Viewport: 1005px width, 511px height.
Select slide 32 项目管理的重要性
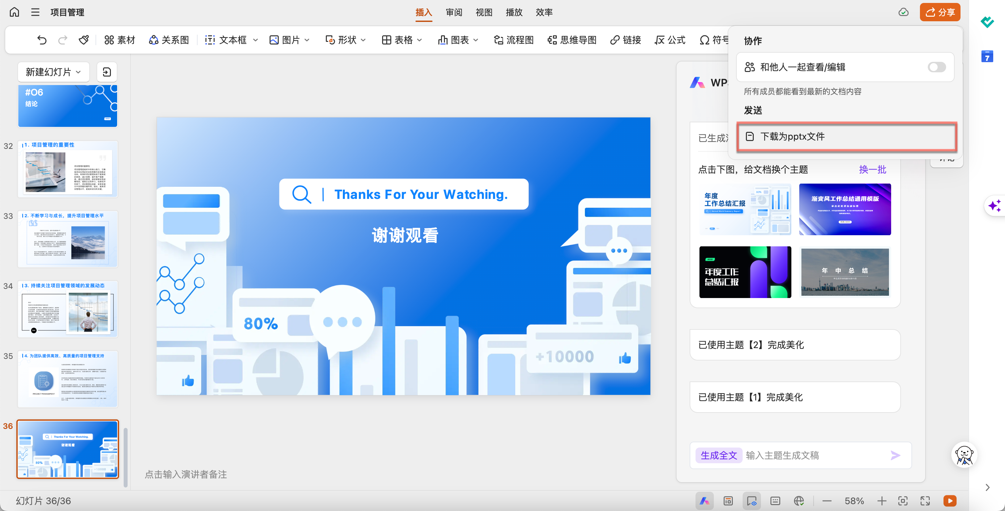click(x=67, y=168)
